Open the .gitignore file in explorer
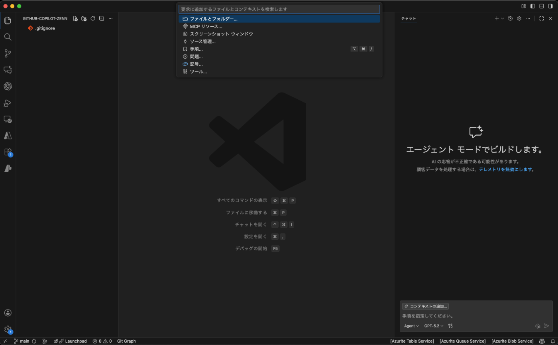This screenshot has width=558, height=345. click(x=45, y=28)
